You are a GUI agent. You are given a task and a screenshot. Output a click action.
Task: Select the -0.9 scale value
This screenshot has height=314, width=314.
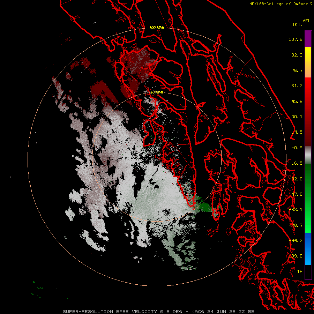point(297,148)
